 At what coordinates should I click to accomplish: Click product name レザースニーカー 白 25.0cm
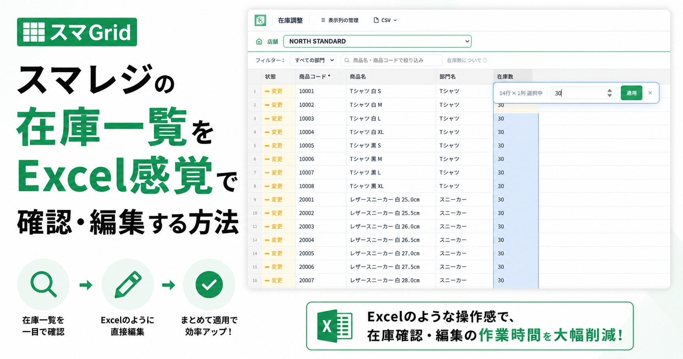pos(385,199)
